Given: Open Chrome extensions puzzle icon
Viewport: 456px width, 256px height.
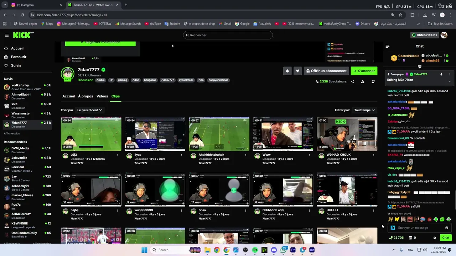Looking at the screenshot, I should pyautogui.click(x=413, y=15).
